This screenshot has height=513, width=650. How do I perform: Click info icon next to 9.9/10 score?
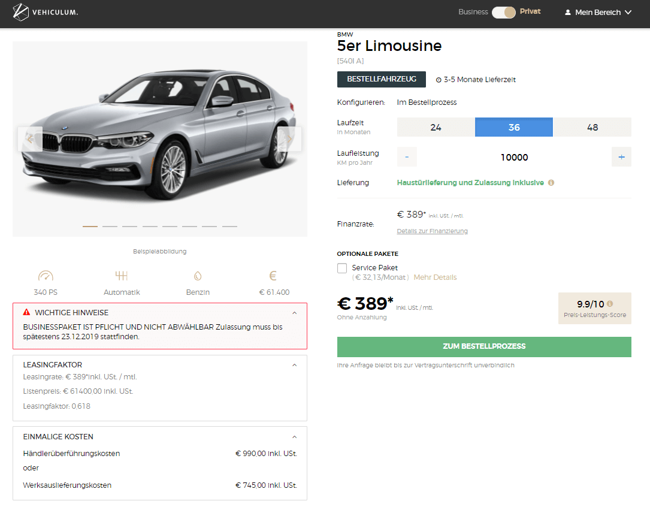coord(610,304)
